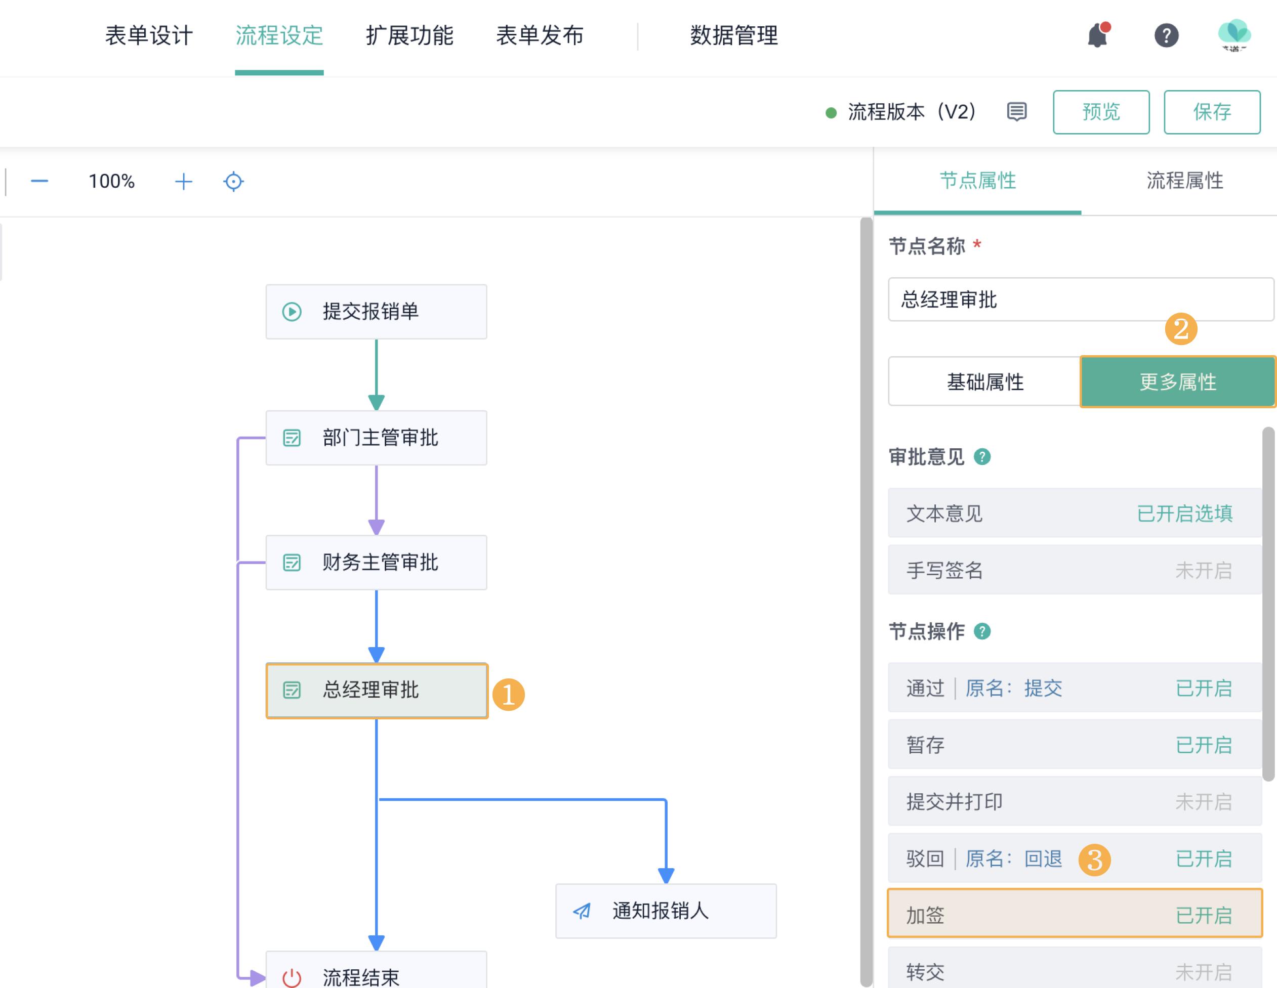Viewport: 1277px width, 988px height.
Task: Click the fit-to-view locate icon
Action: tap(233, 182)
